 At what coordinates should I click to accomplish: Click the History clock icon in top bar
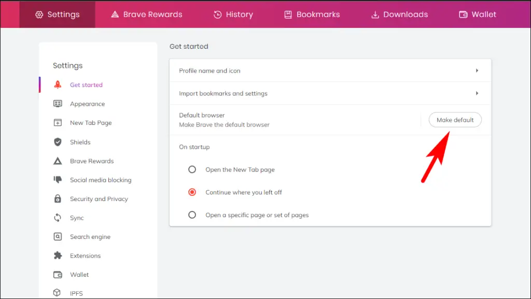[x=217, y=15]
